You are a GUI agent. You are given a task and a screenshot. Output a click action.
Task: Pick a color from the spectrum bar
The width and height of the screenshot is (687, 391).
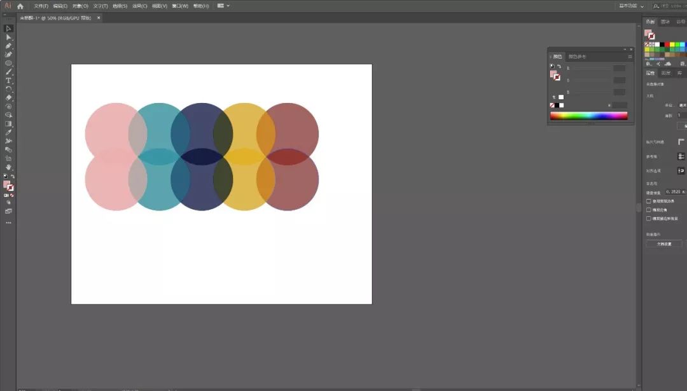pyautogui.click(x=588, y=116)
